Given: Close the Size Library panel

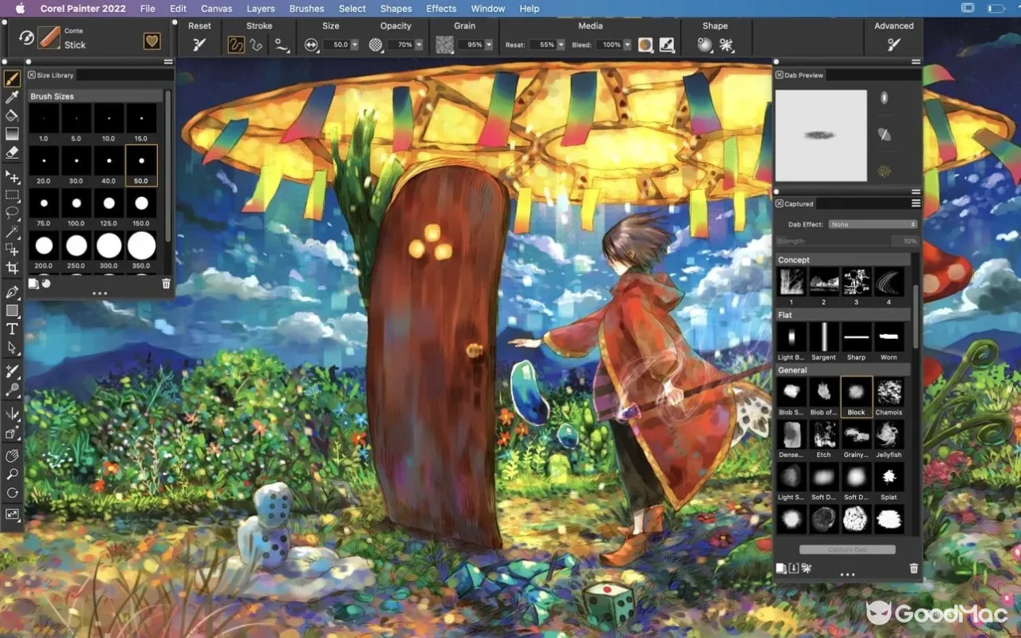Looking at the screenshot, I should pyautogui.click(x=31, y=75).
